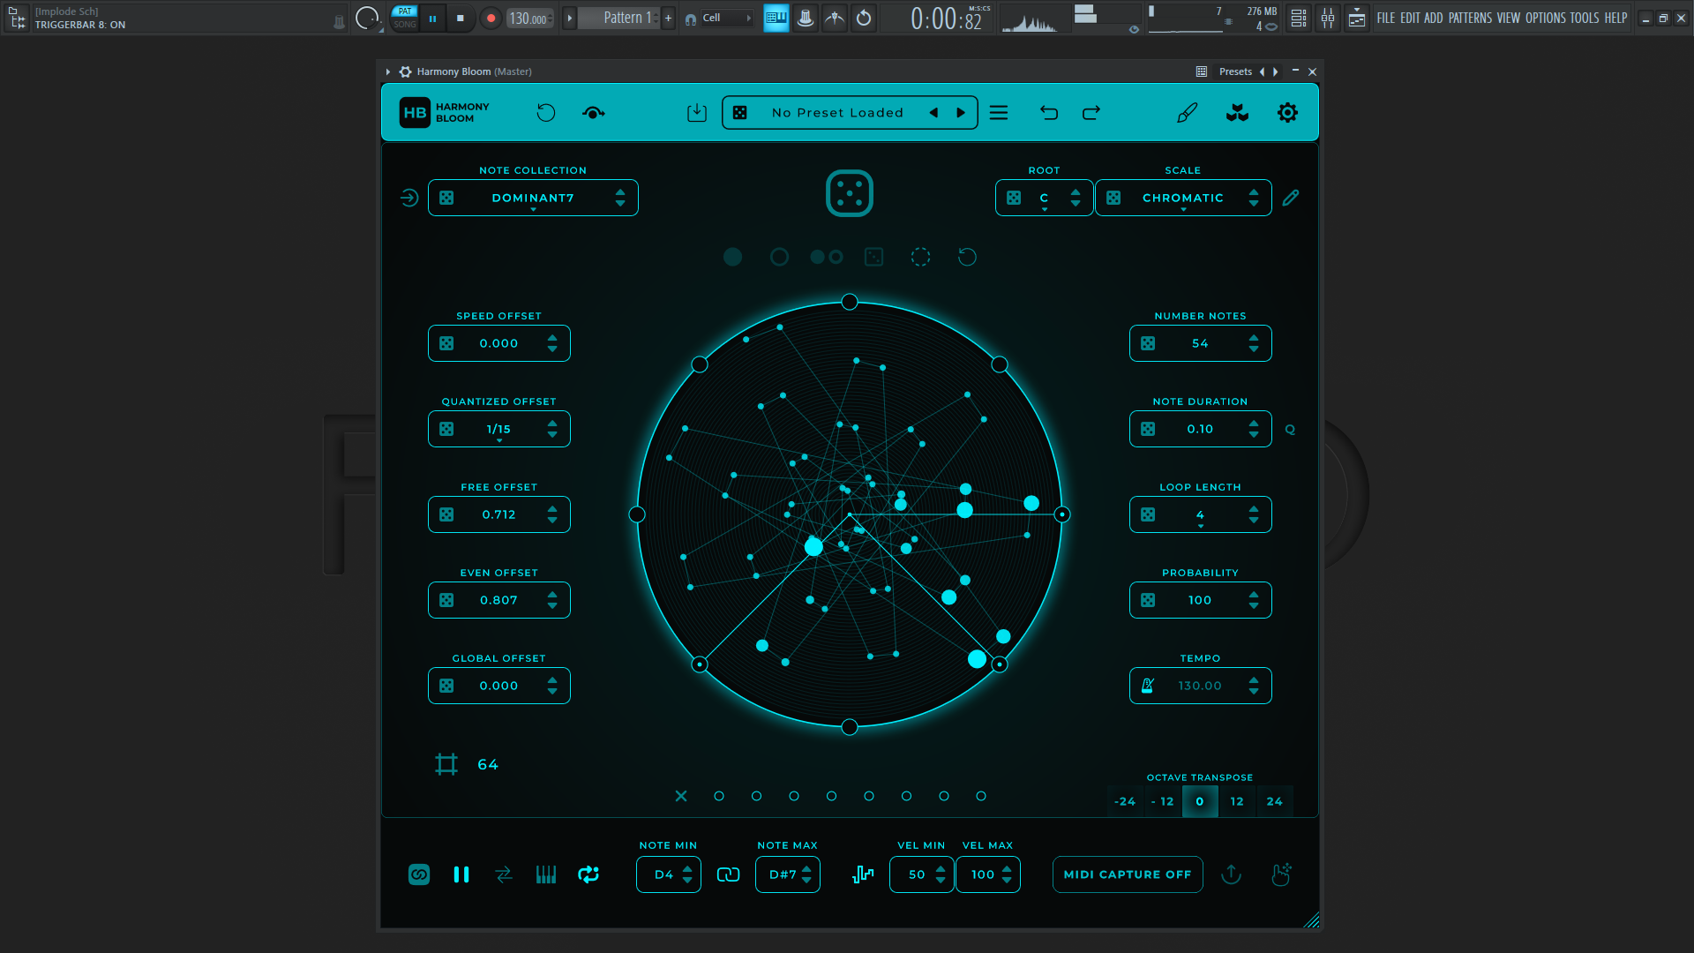Toggle the piano keys icon
Viewport: 1694px width, 953px height.
(546, 874)
